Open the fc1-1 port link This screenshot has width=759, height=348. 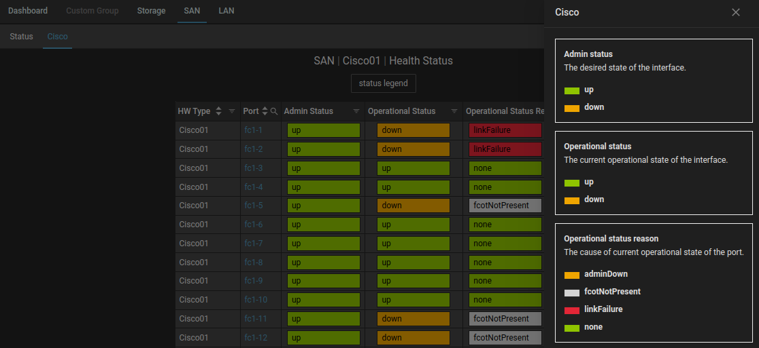(x=254, y=130)
